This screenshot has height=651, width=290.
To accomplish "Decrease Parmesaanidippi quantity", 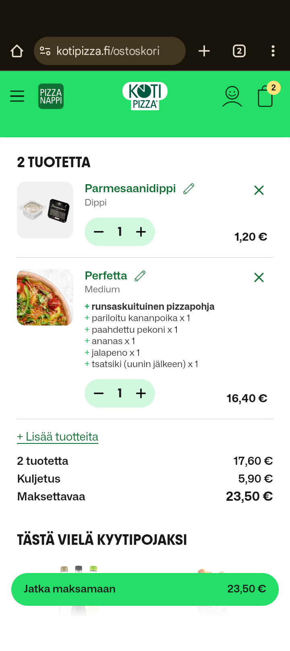I will coord(99,232).
